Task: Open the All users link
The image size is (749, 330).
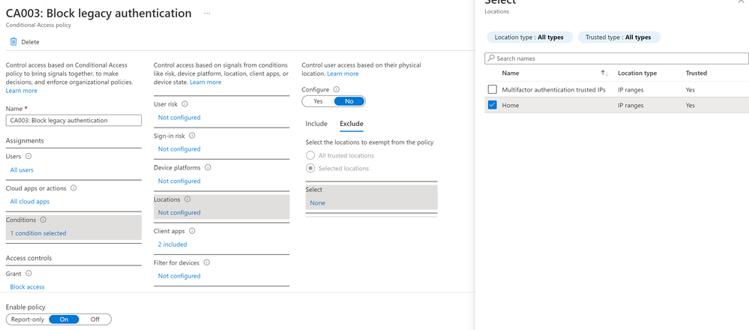Action: pos(23,170)
